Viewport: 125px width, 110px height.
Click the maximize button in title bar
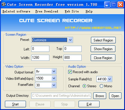114,4
